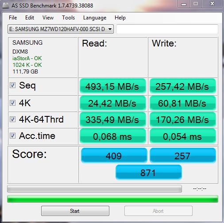Open the Edit menu
Viewport: 224px width, 223px height.
tap(30, 18)
